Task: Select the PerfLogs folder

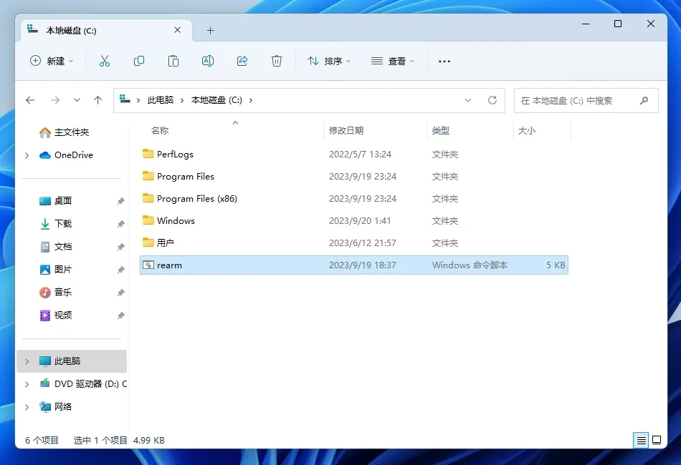Action: (354, 155)
